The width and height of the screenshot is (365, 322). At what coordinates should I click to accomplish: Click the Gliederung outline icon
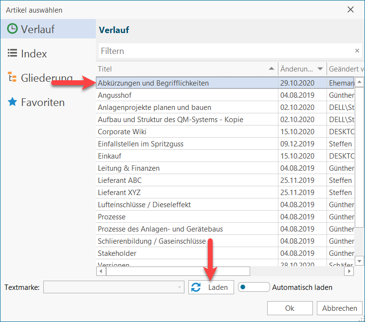[x=12, y=78]
